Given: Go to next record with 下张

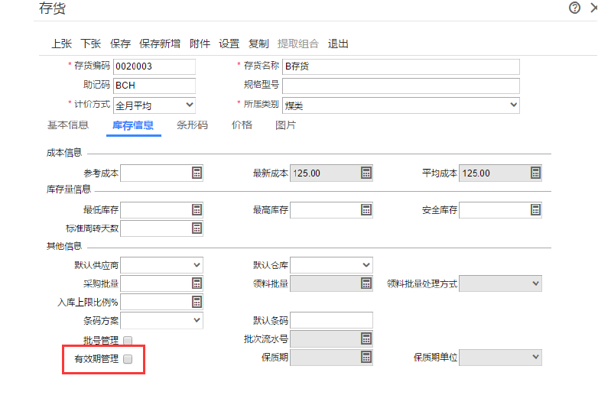Looking at the screenshot, I should point(91,44).
